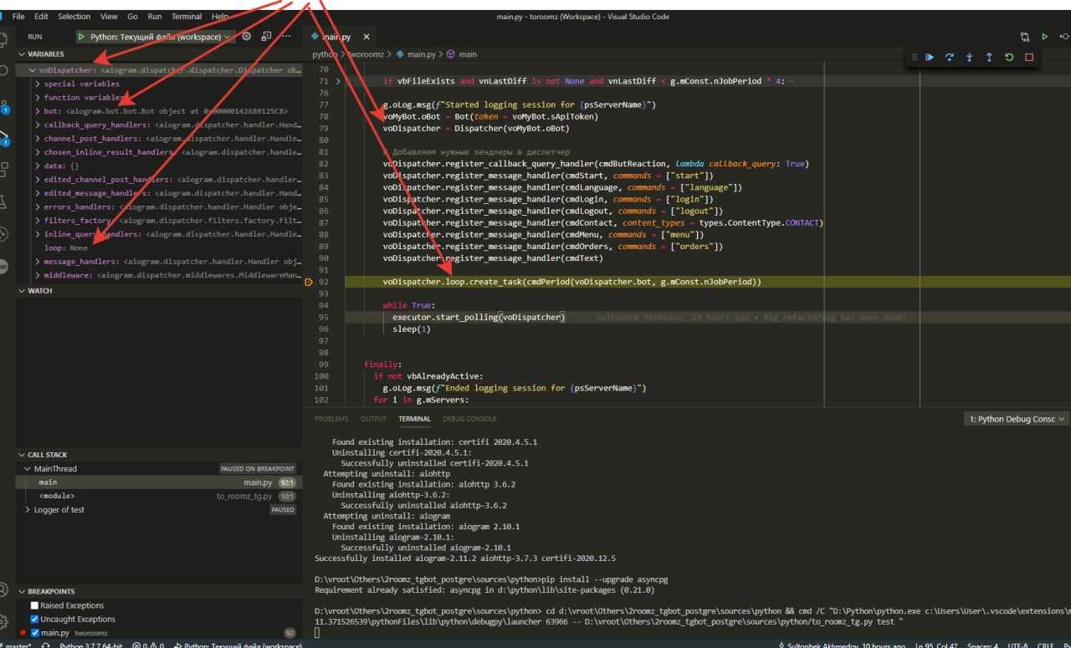Screen dimensions: 1071x648
Task: Continue execution in the debug toolbar
Action: pos(930,58)
